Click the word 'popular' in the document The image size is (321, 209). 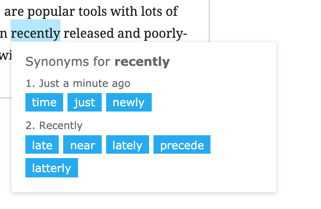tap(51, 12)
